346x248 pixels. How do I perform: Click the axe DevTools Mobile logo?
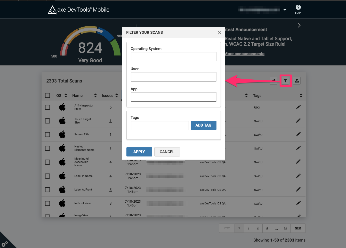(78, 10)
